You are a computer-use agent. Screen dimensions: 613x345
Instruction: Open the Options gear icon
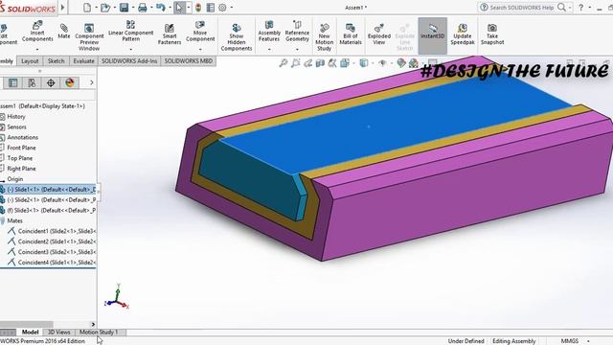pos(222,8)
